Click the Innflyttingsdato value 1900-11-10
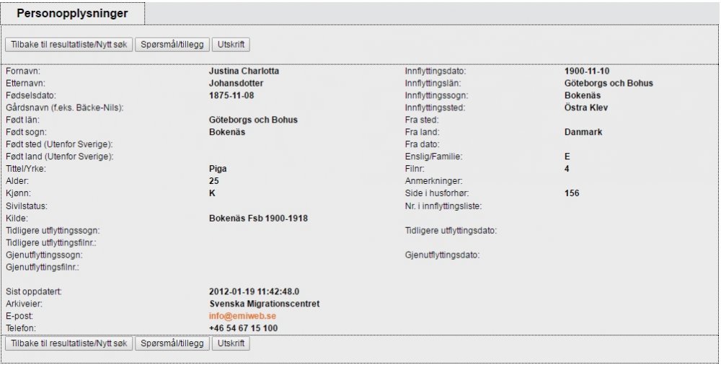Screen dimensions: 721x365 coord(587,71)
